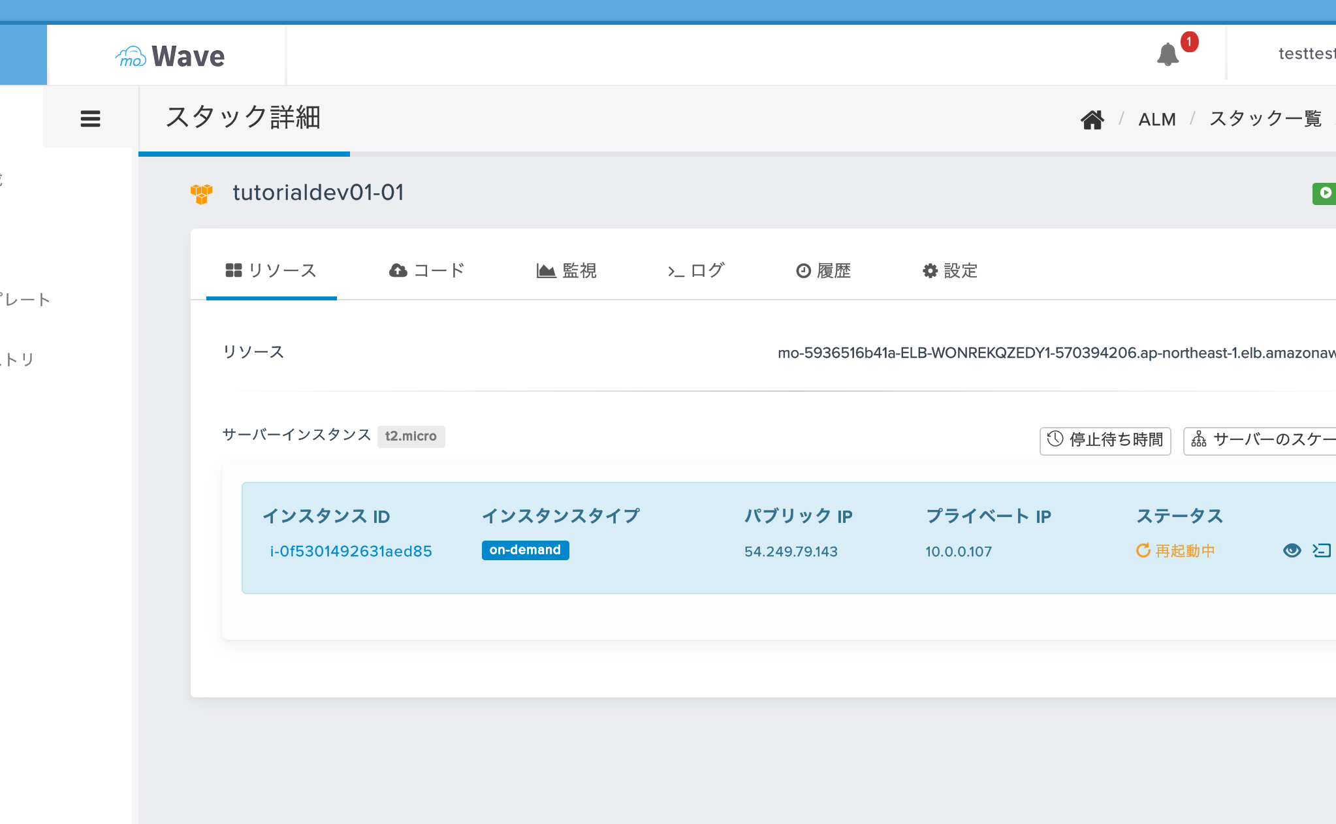Open instance ID i-0f5301492631aed85 link
1336x824 pixels.
click(x=351, y=551)
